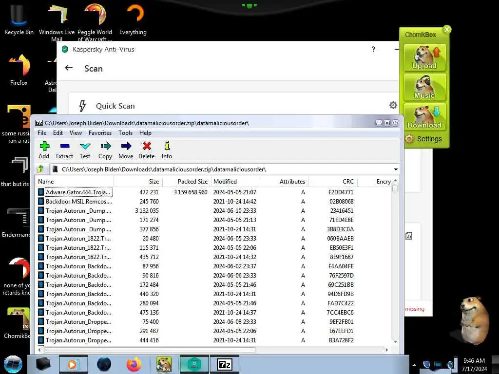Click CRC value 7CC4EBC6
Image resolution: width=499 pixels, height=374 pixels.
tap(340, 312)
